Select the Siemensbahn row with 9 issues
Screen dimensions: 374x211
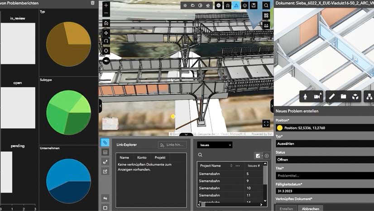click(x=230, y=181)
